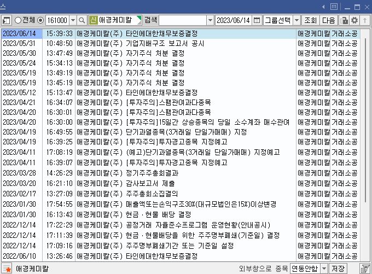Click the date field 2023/06/14

click(x=233, y=20)
